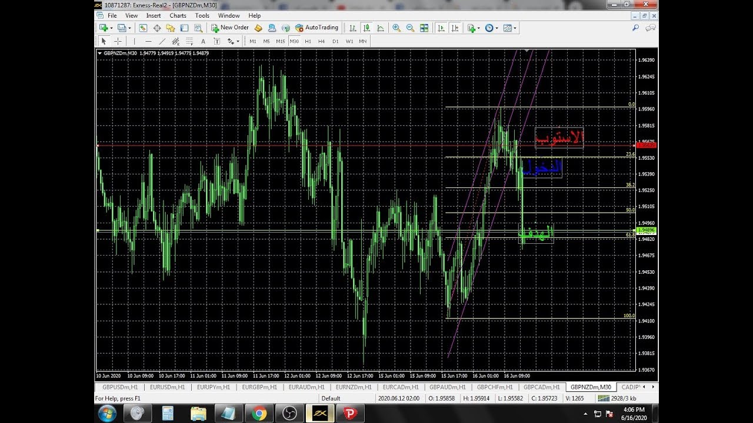Screen dimensions: 753x423
Task: Click the triangle beside GBPNZDm,M30 chart title
Action: pyautogui.click(x=100, y=53)
